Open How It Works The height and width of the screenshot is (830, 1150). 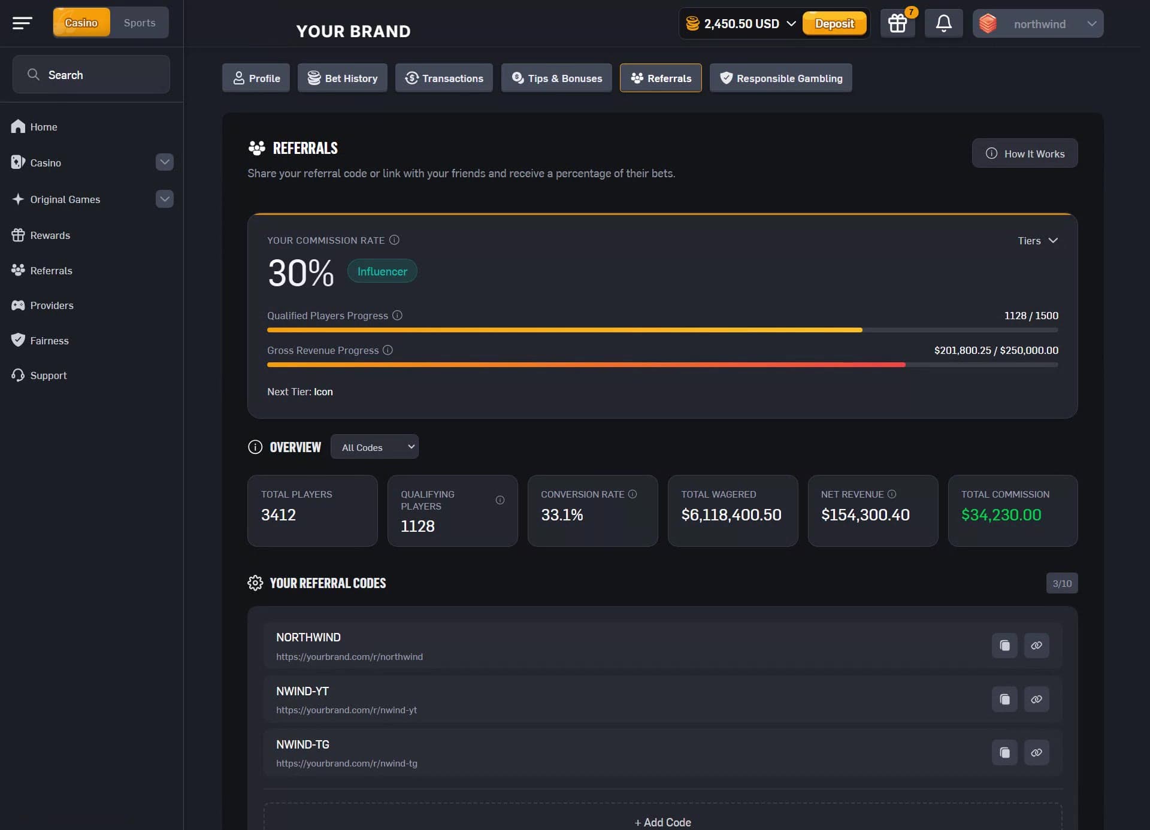(1024, 153)
